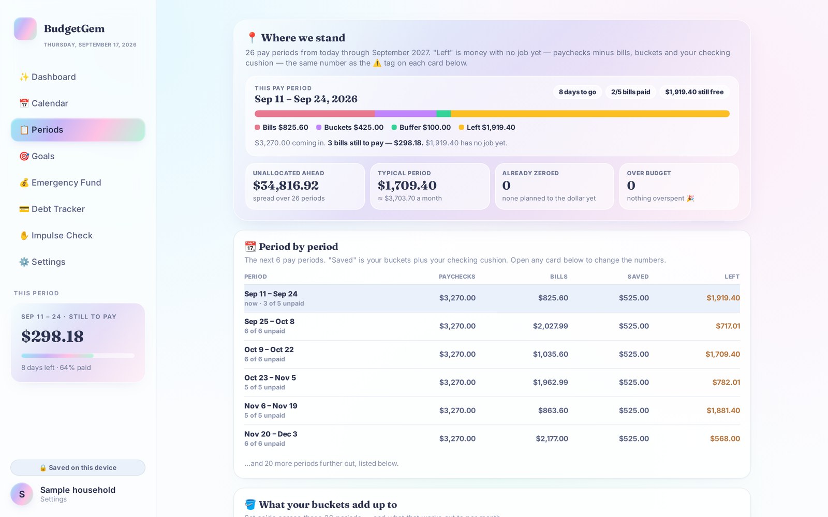The width and height of the screenshot is (828, 517).
Task: Open Impulse Check
Action: coord(78,235)
